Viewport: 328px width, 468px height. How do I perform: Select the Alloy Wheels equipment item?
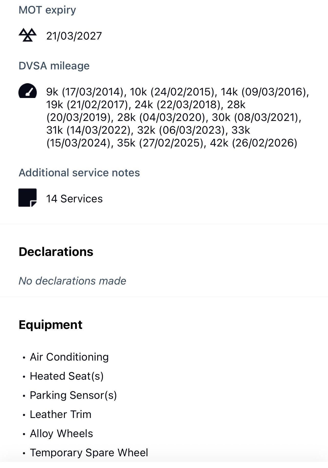point(61,434)
